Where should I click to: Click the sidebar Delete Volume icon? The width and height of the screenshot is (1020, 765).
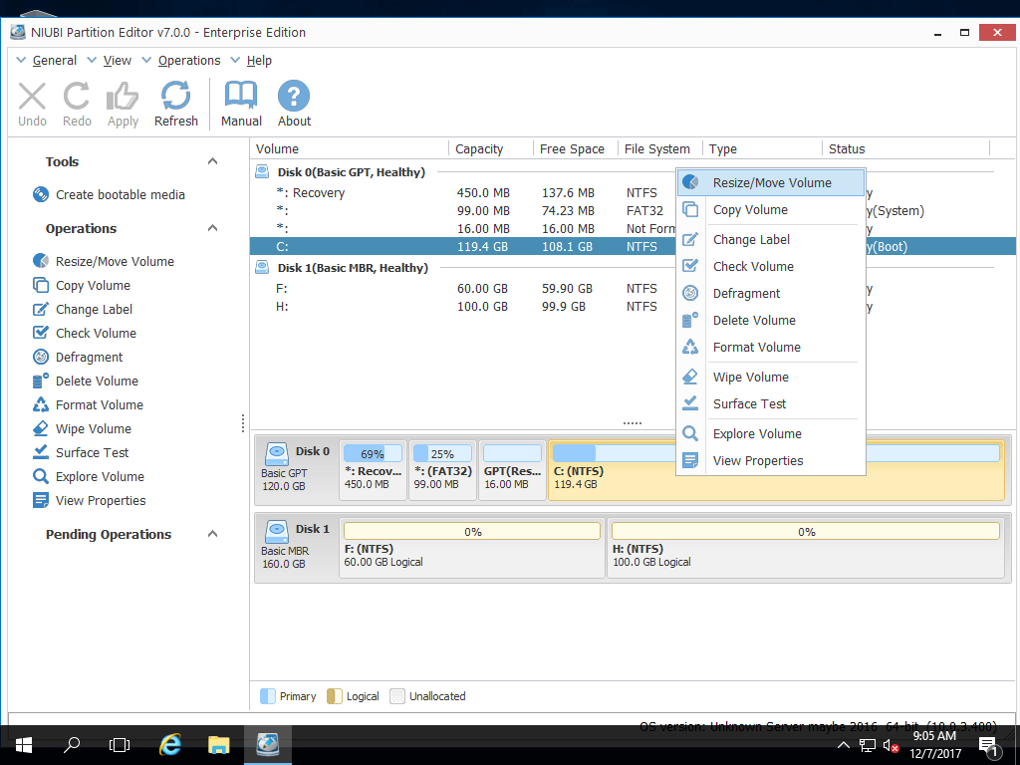click(40, 381)
